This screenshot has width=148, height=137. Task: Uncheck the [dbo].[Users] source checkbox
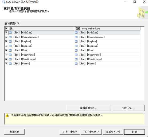tap(6, 64)
